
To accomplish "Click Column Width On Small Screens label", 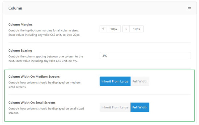I will point(32,102).
